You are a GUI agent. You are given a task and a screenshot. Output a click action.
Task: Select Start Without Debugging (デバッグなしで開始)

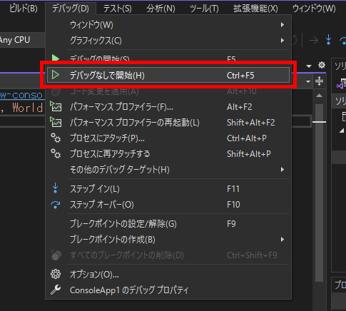pos(168,75)
